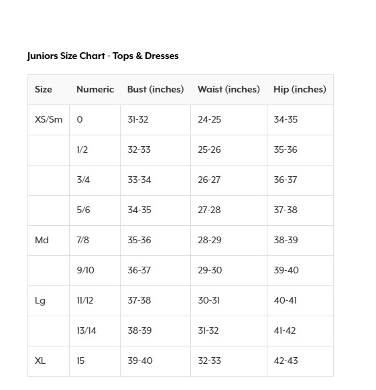This screenshot has height=390, width=376.
Task: Click the 39-40 hip measurement cell
Action: click(x=300, y=271)
